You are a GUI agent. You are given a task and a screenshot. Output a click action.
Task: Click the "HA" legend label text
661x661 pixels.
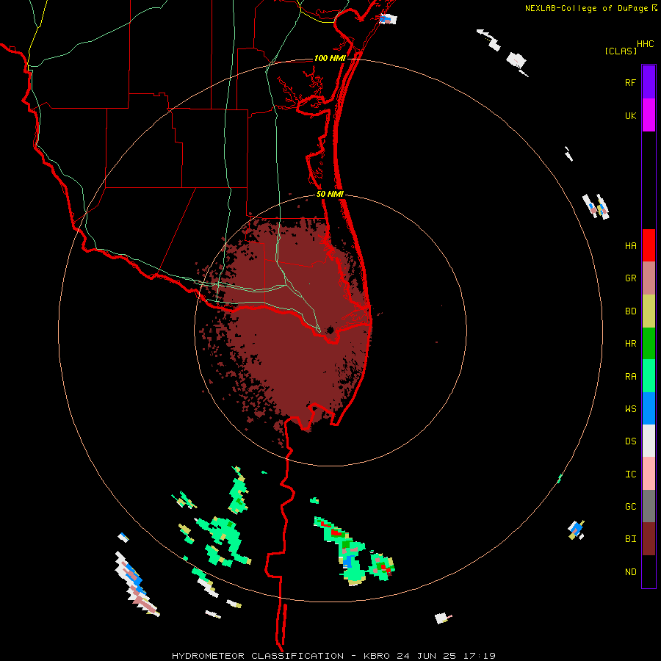click(630, 246)
